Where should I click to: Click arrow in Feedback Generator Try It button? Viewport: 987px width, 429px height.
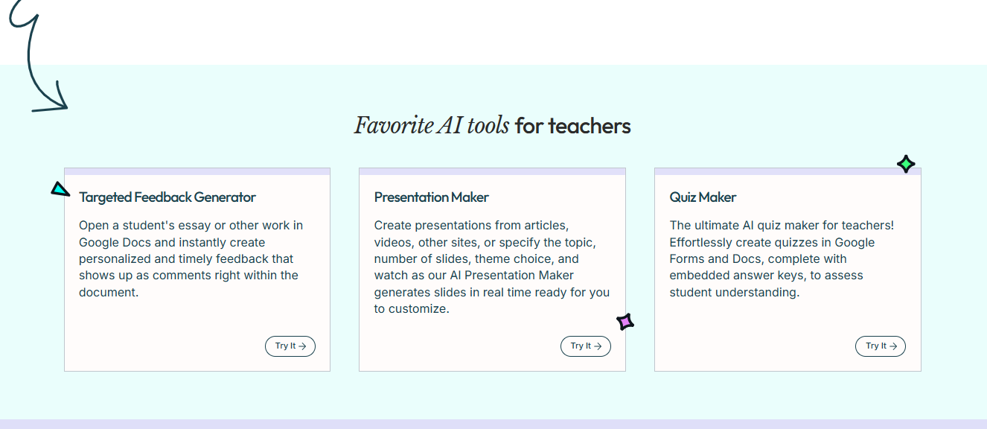(302, 346)
